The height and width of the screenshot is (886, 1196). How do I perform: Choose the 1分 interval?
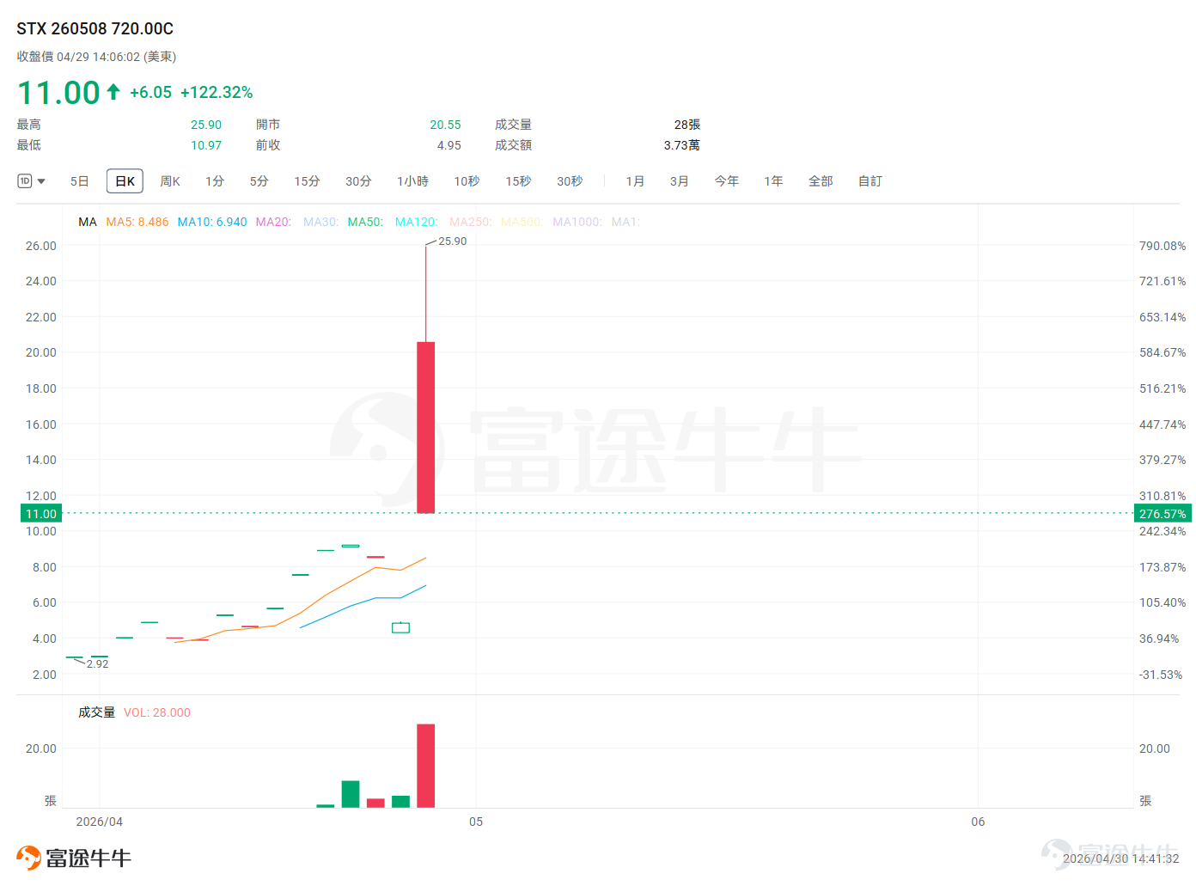(215, 181)
